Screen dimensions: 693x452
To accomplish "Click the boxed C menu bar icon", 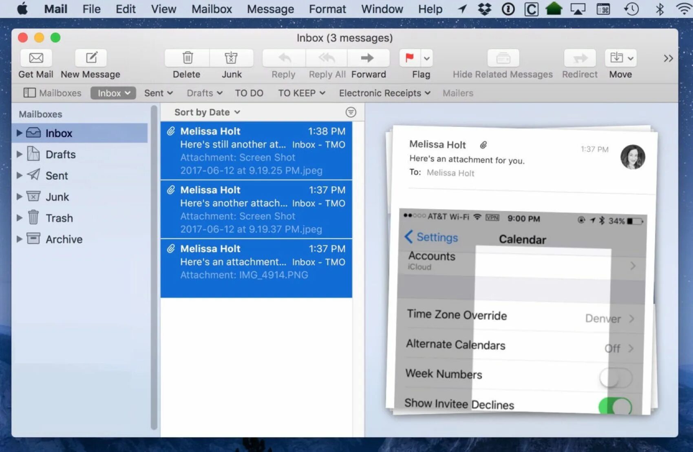I will (x=531, y=9).
